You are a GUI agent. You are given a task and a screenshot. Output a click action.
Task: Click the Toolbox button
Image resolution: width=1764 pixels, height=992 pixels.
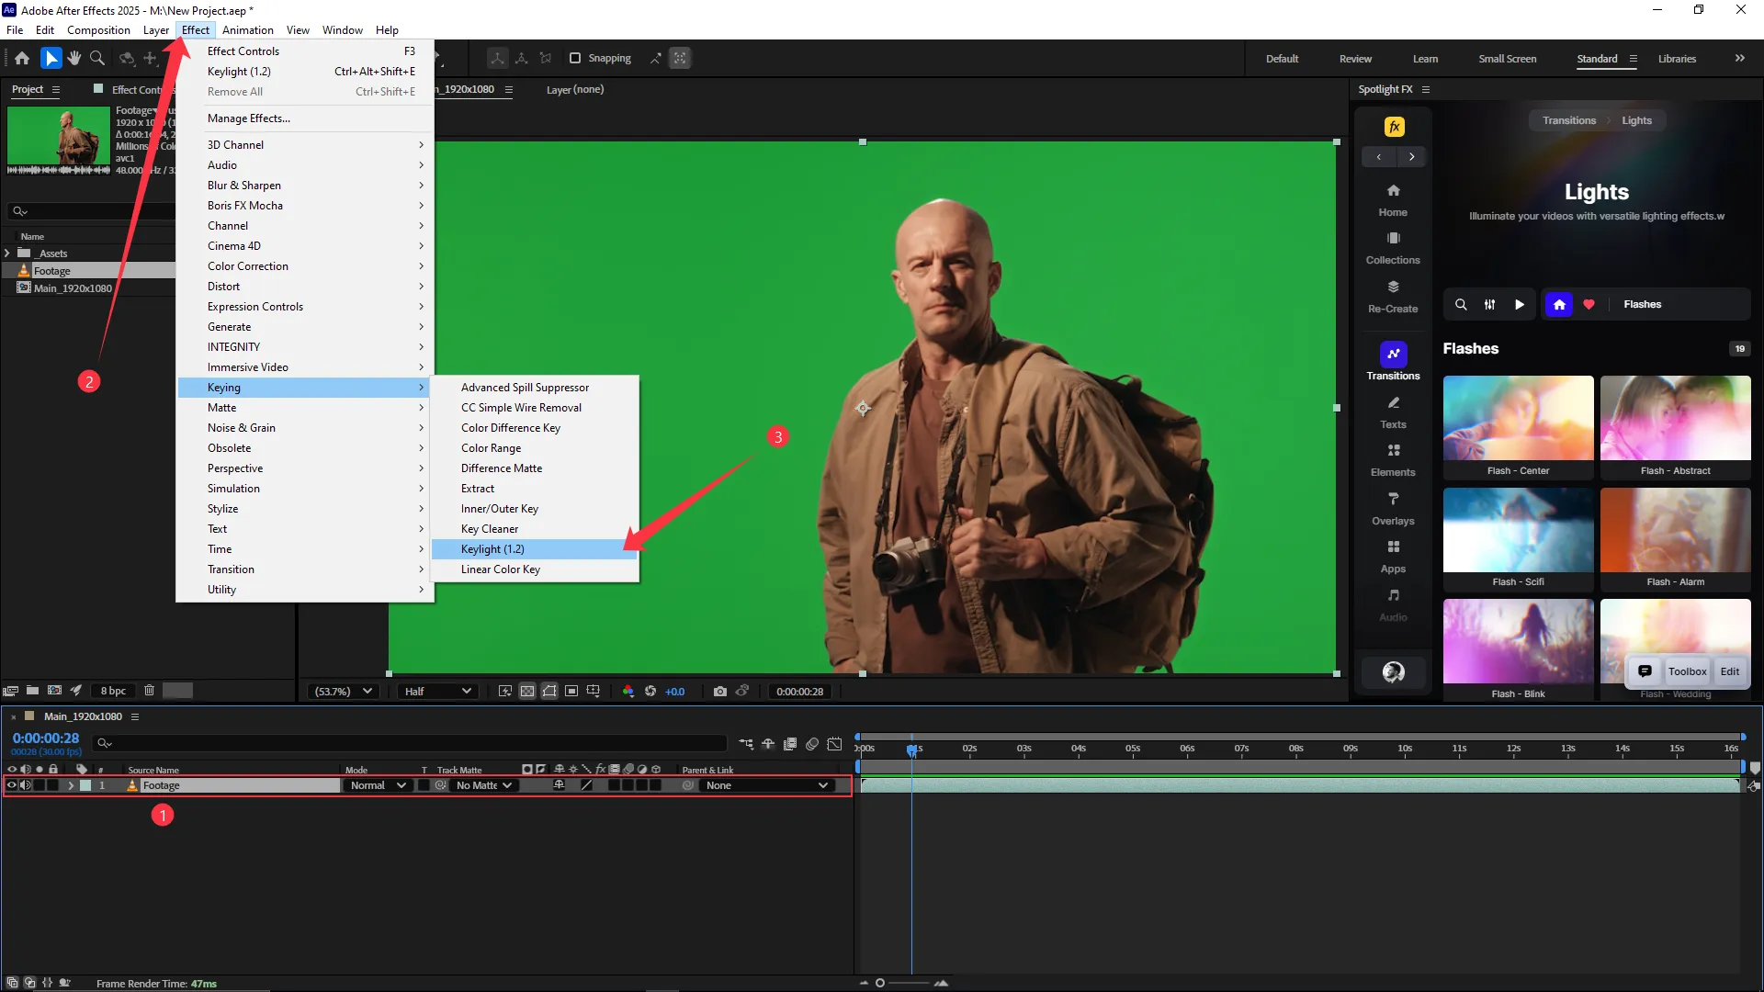[1687, 671]
